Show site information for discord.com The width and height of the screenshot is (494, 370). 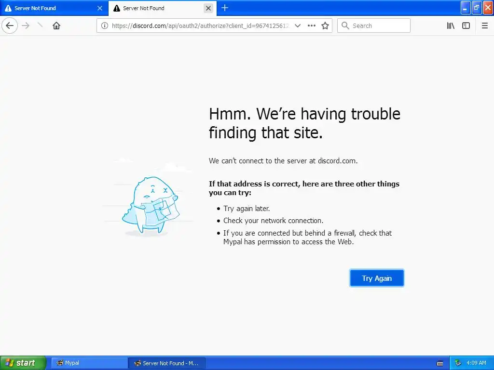(105, 26)
